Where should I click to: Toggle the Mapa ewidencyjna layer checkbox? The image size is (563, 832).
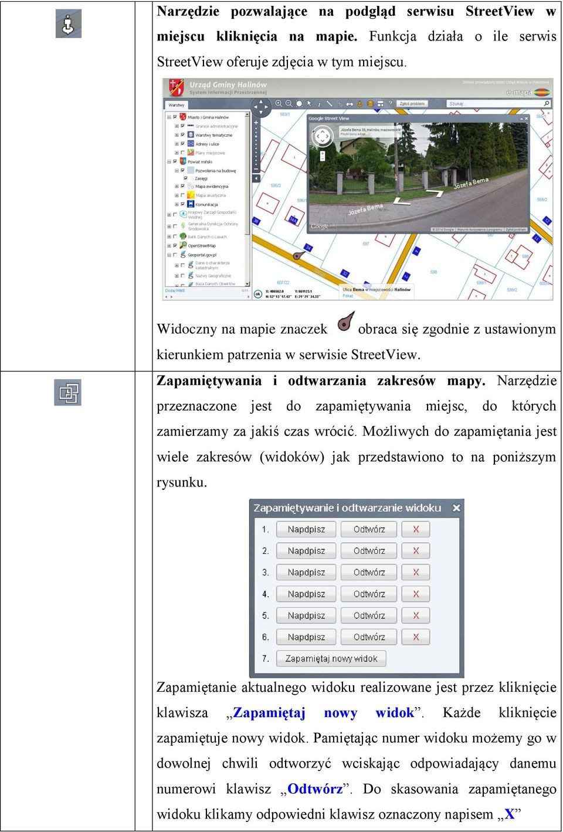[x=182, y=186]
